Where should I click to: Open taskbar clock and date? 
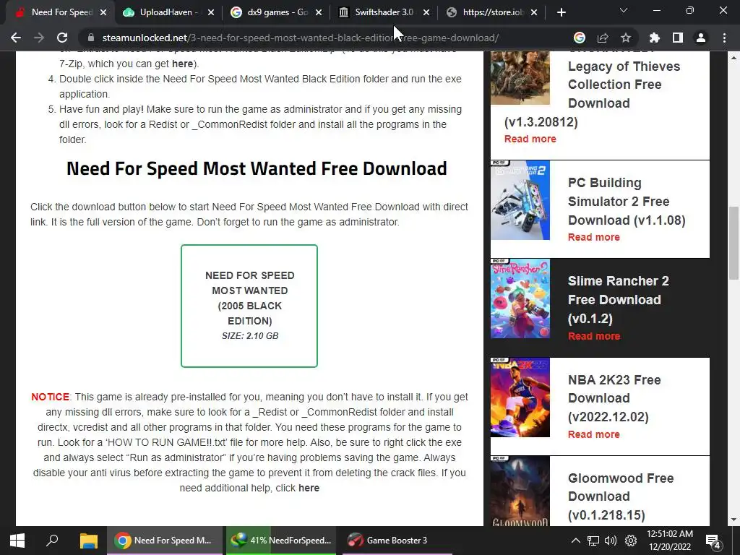[670, 541]
